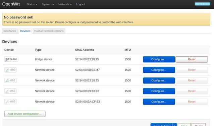Click MAC address 52:54:00:B9:33:CF
This screenshot has width=214, height=126.
click(87, 91)
